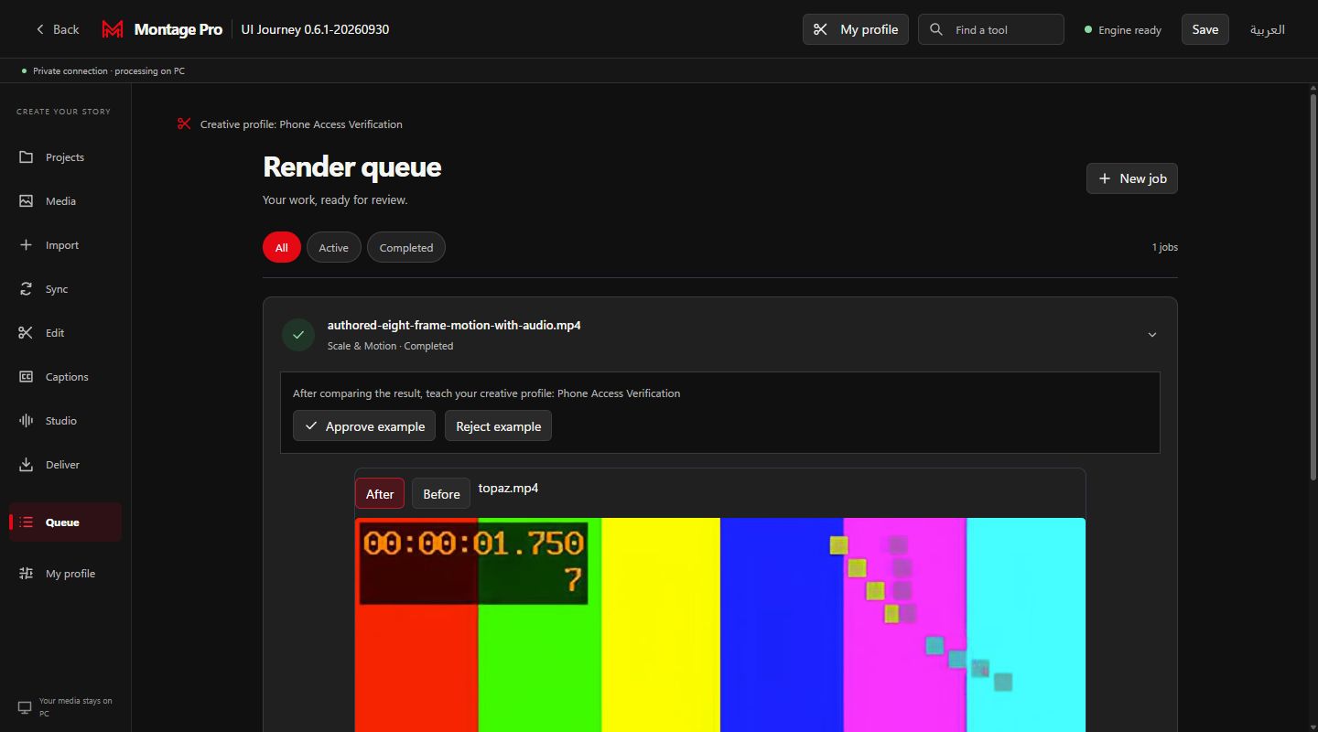Image resolution: width=1318 pixels, height=732 pixels.
Task: Save the current project
Action: pos(1205,29)
